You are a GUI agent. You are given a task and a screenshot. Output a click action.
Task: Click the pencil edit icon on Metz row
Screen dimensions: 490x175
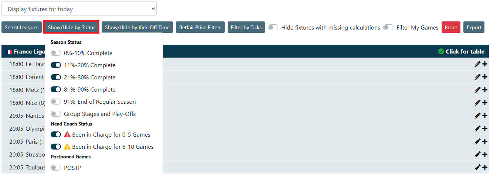477,90
